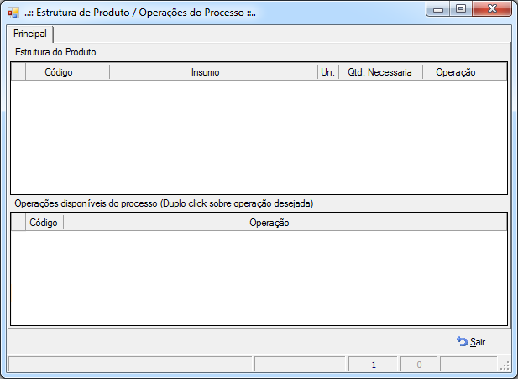The image size is (518, 379).
Task: Click status bar panel showing 1
Action: pos(373,365)
